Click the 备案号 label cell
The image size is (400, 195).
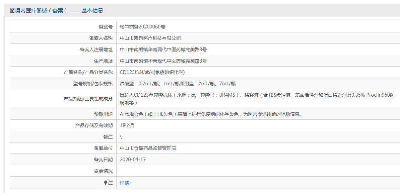(x=106, y=27)
